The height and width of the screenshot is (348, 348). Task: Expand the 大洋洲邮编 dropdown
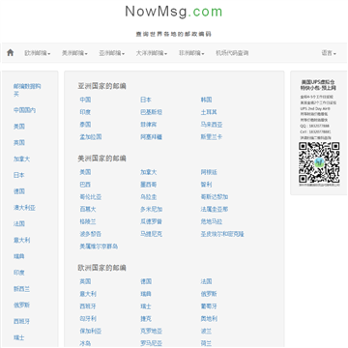pyautogui.click(x=152, y=53)
